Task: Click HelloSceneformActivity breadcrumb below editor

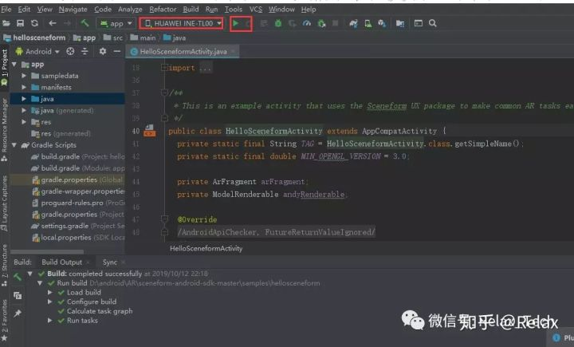Action: point(206,248)
